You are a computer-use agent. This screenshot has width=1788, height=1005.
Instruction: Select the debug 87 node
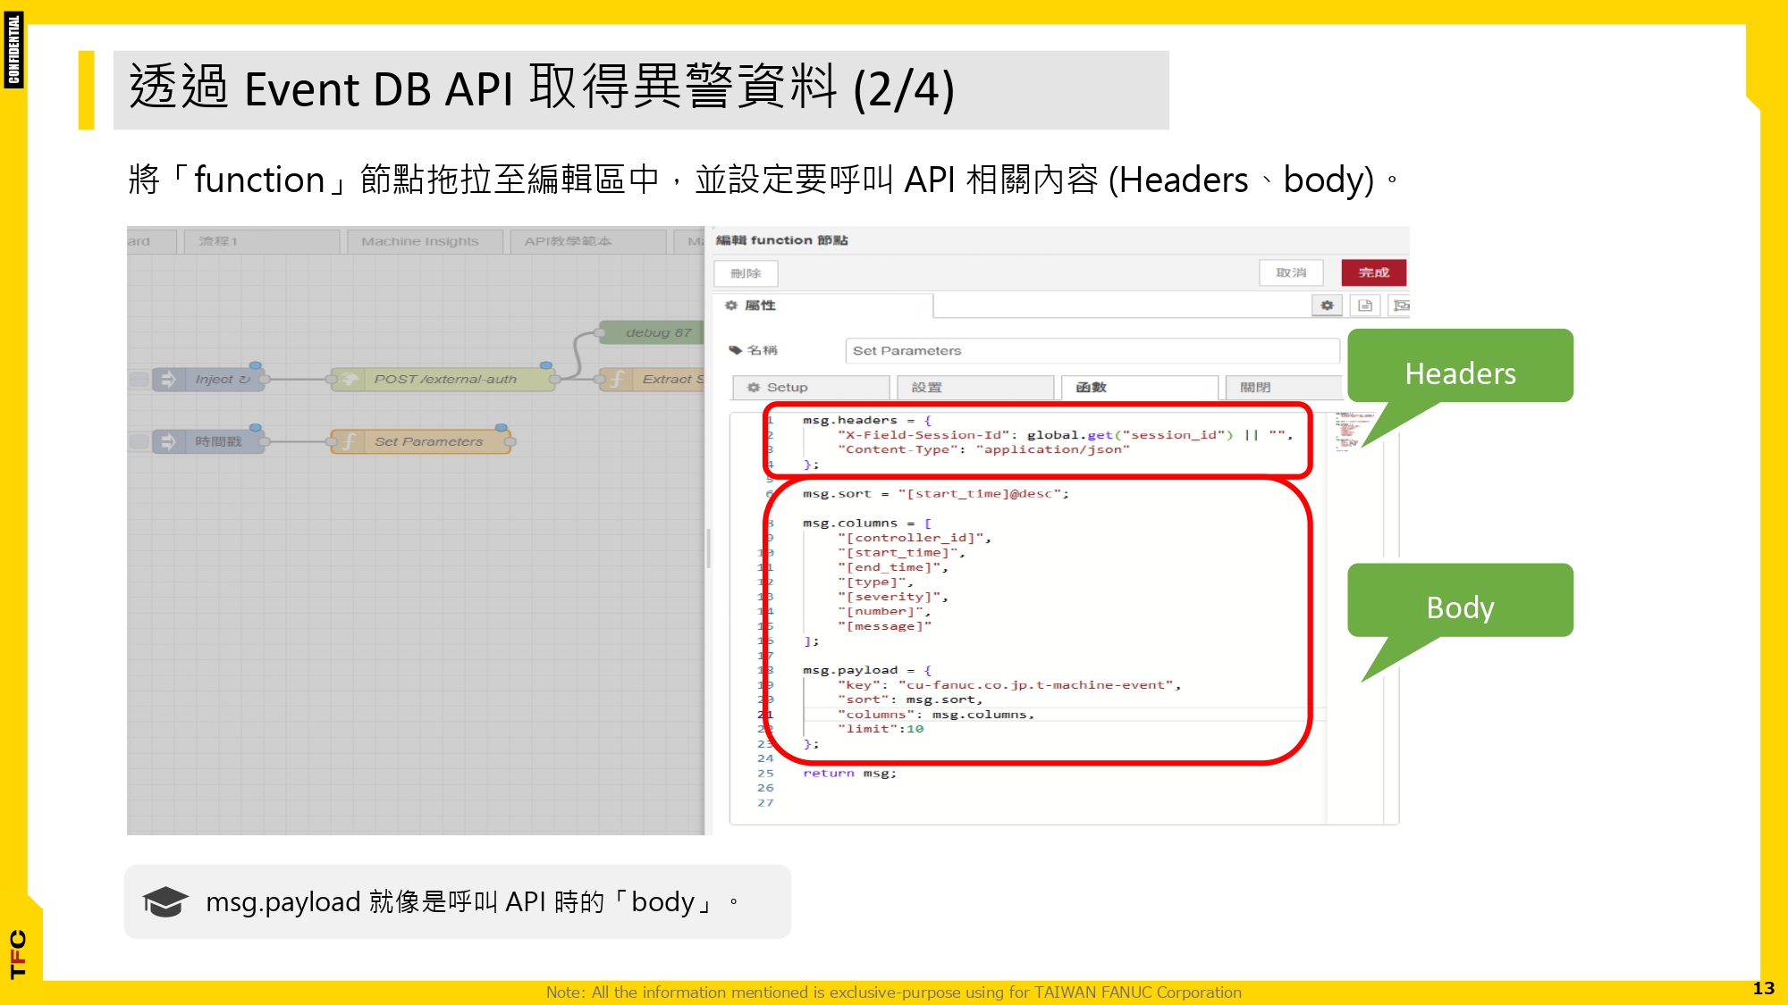pyautogui.click(x=658, y=333)
